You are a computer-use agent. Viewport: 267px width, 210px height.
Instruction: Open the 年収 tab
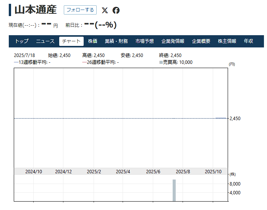click(248, 41)
